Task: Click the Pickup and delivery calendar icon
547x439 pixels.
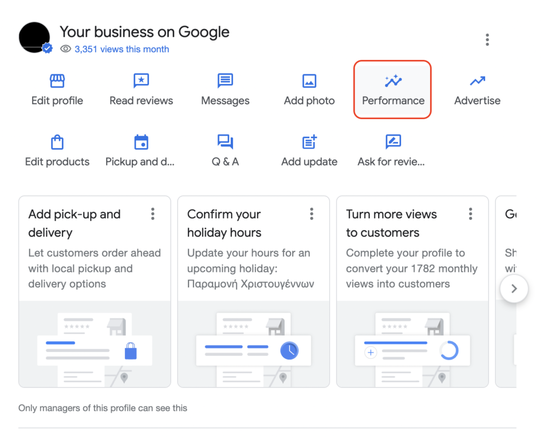Action: pyautogui.click(x=141, y=142)
